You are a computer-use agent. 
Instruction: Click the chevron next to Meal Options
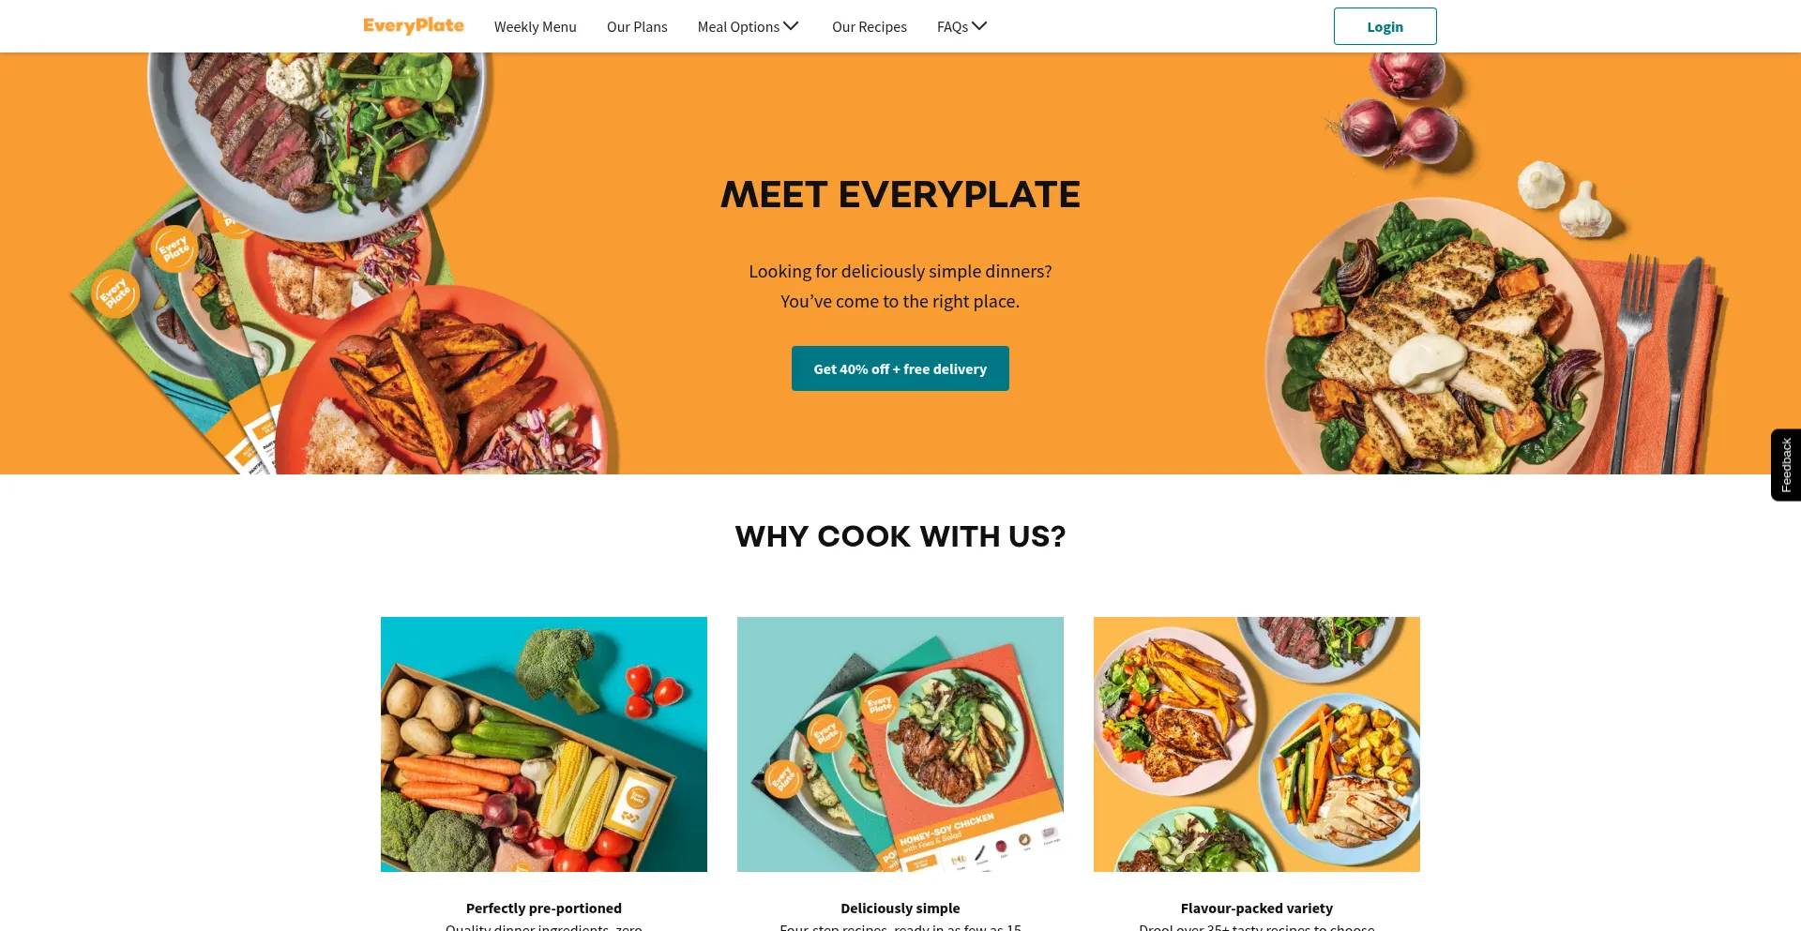[791, 26]
